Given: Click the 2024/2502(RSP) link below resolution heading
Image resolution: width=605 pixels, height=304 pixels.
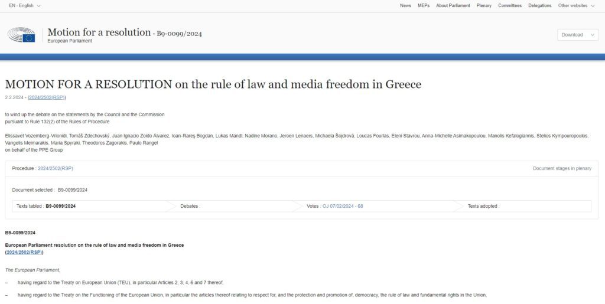Looking at the screenshot, I should [24, 253].
